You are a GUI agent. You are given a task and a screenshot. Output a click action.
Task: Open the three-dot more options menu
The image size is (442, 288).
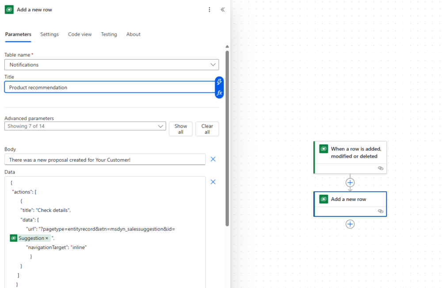[209, 9]
